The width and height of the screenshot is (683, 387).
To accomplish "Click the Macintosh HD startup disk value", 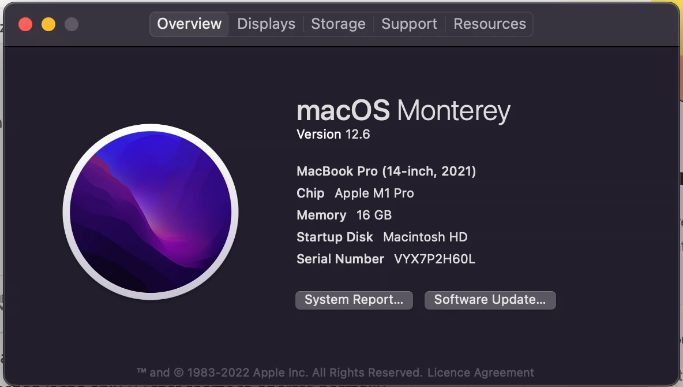I will point(425,237).
